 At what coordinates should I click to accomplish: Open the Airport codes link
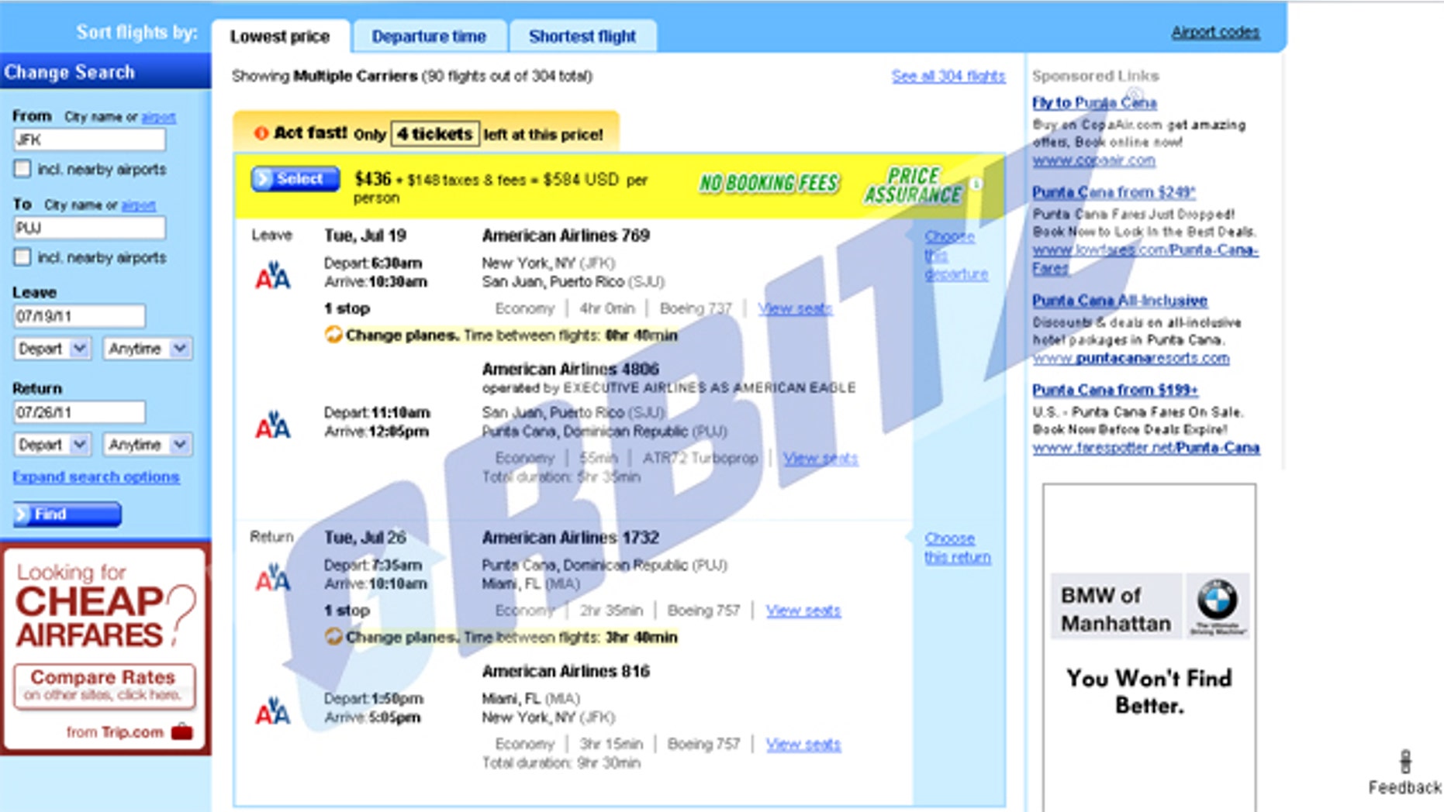coord(1215,32)
